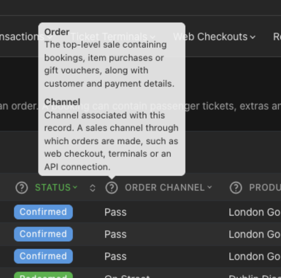The image size is (281, 278).
Task: Click the Redeemed status badge
Action: click(x=43, y=275)
